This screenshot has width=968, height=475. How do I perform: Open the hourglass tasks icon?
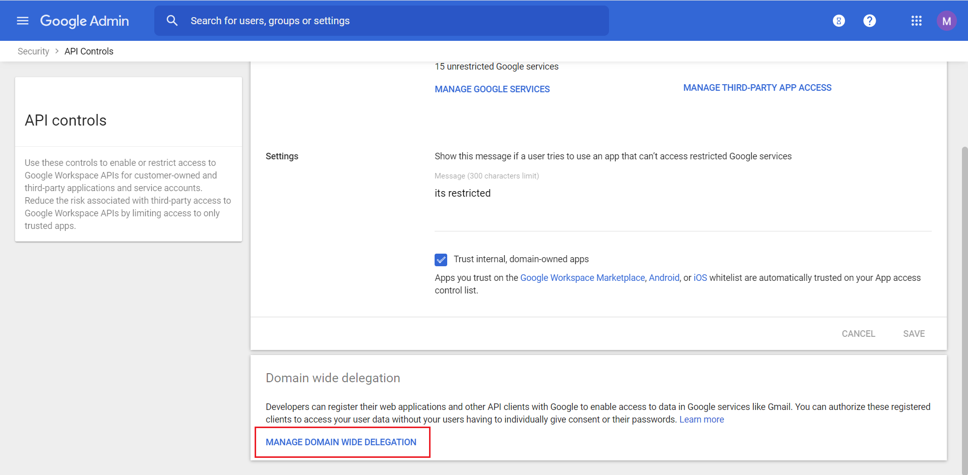click(x=838, y=21)
